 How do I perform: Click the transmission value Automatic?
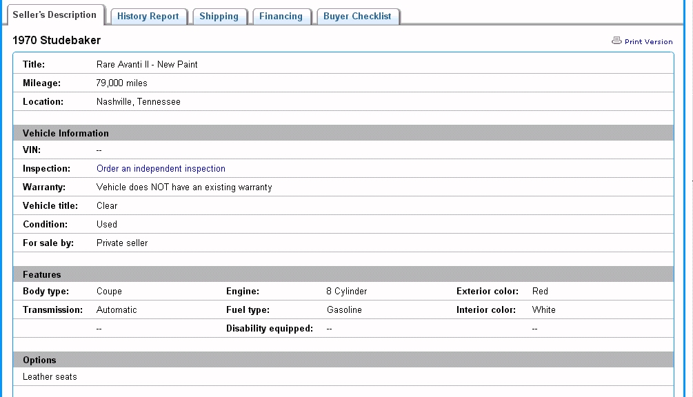(x=117, y=310)
